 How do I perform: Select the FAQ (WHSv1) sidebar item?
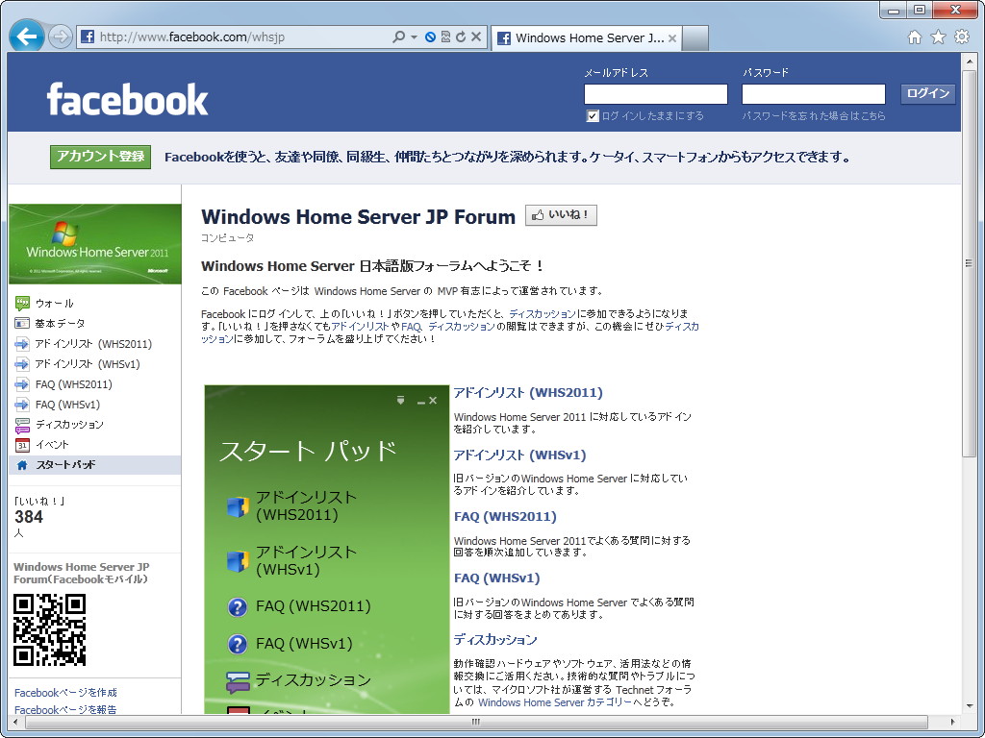coord(60,404)
